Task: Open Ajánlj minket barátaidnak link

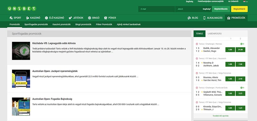Action: click(129, 24)
